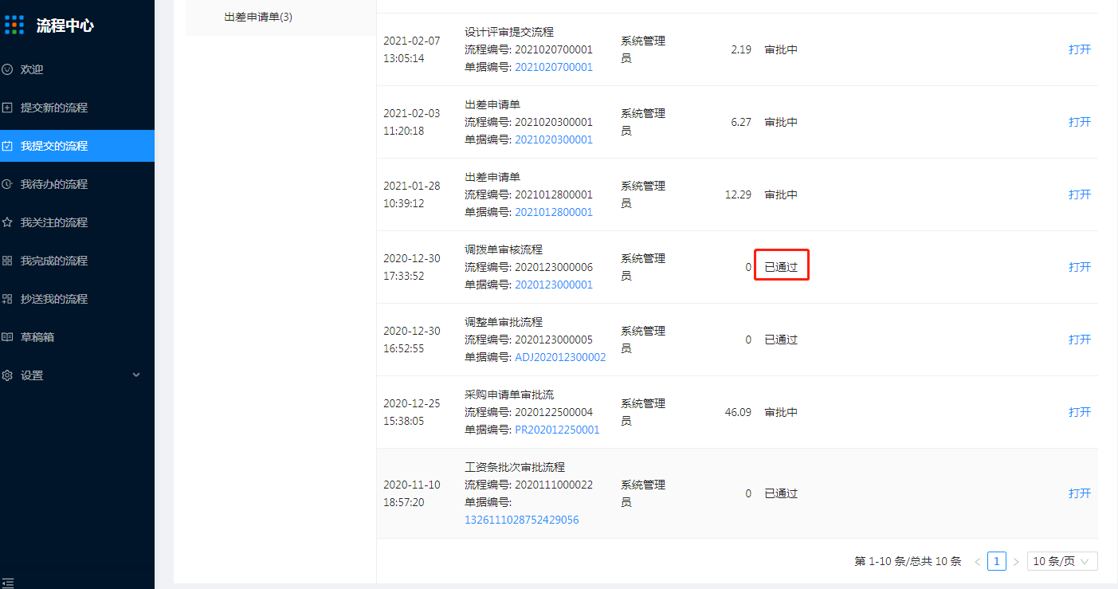Click 审批中 status of 采购申请单审批流
This screenshot has height=589, width=1118.
tap(781, 412)
